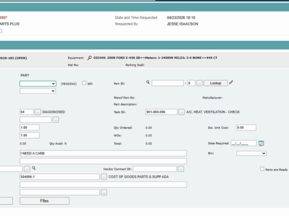The width and height of the screenshot is (289, 216).
Task: Click the code field containing 04
Action: (27, 112)
